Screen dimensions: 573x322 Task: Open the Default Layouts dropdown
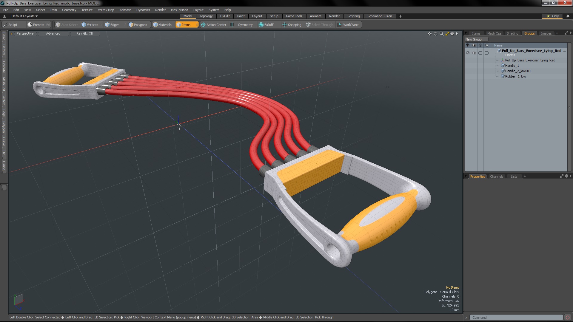(24, 16)
